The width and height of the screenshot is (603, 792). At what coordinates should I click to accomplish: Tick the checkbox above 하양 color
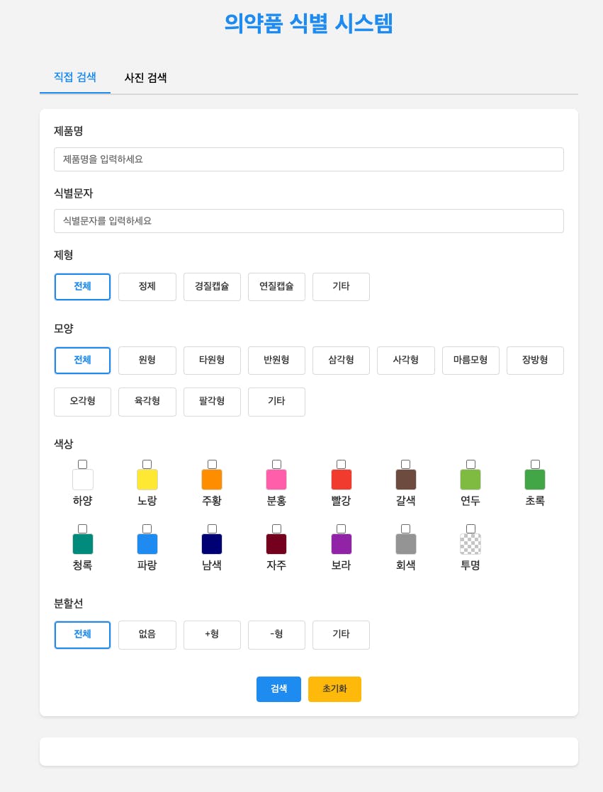point(83,465)
